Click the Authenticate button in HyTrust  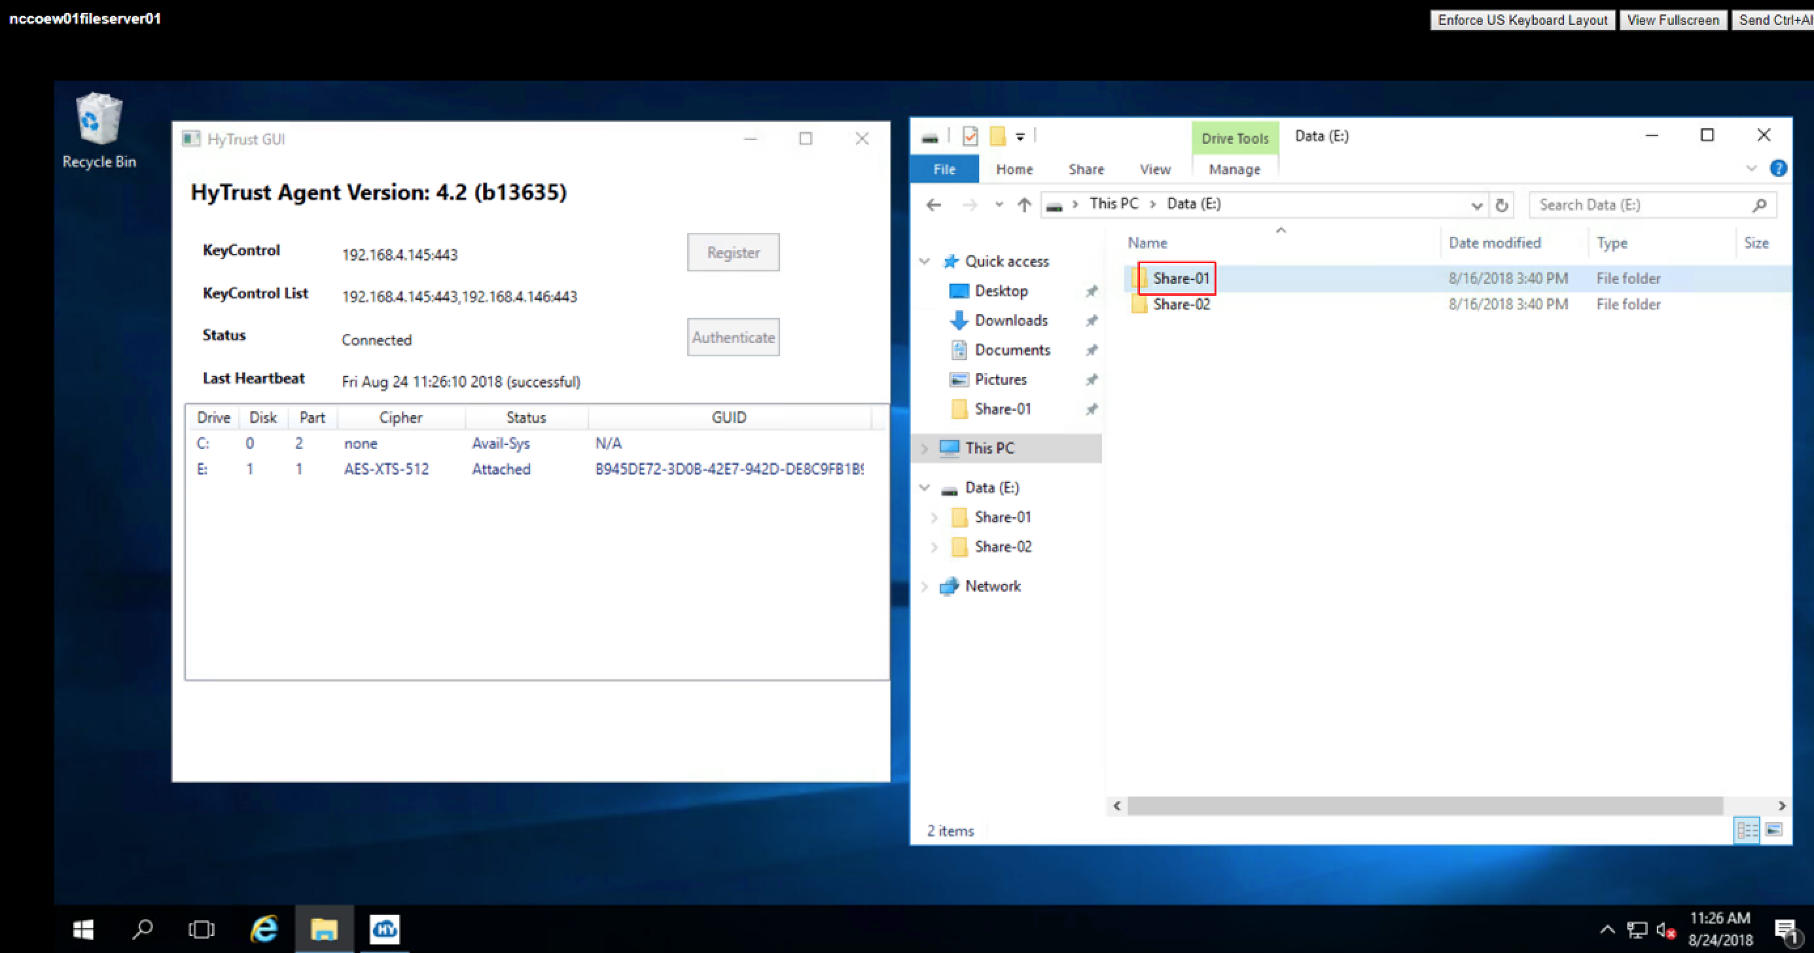[733, 337]
